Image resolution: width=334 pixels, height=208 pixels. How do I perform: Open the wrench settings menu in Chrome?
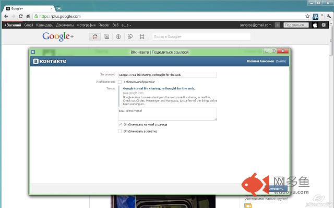click(x=329, y=16)
